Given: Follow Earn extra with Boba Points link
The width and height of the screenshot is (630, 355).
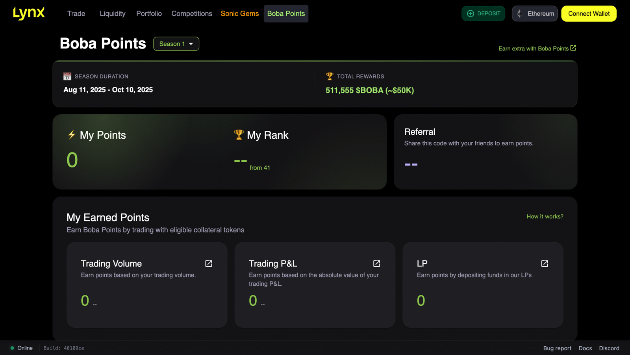Looking at the screenshot, I should coord(537,48).
